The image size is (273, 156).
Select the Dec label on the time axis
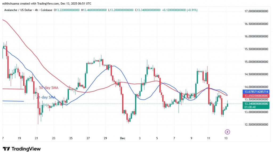pyautogui.click(x=122, y=138)
